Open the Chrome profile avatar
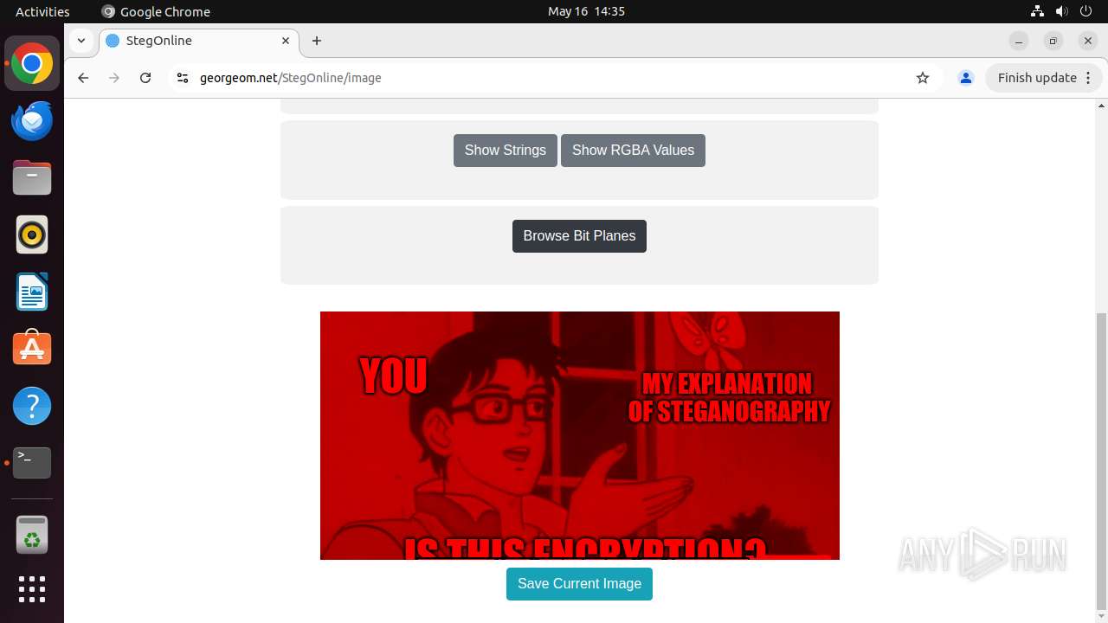1108x623 pixels. 966,78
